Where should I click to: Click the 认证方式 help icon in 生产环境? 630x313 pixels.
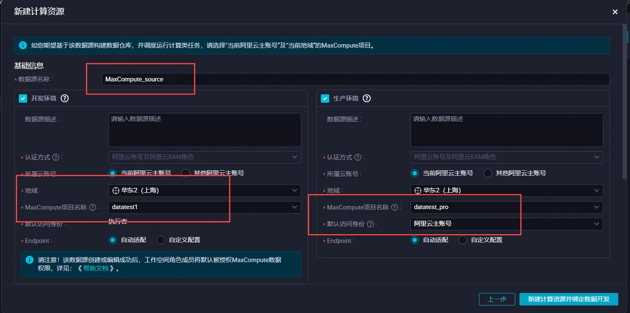[358, 157]
